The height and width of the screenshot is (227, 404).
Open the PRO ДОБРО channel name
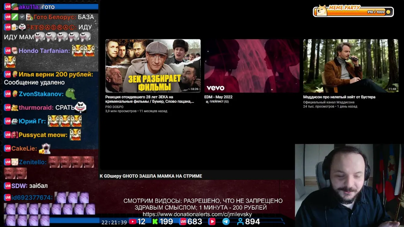tap(114, 107)
